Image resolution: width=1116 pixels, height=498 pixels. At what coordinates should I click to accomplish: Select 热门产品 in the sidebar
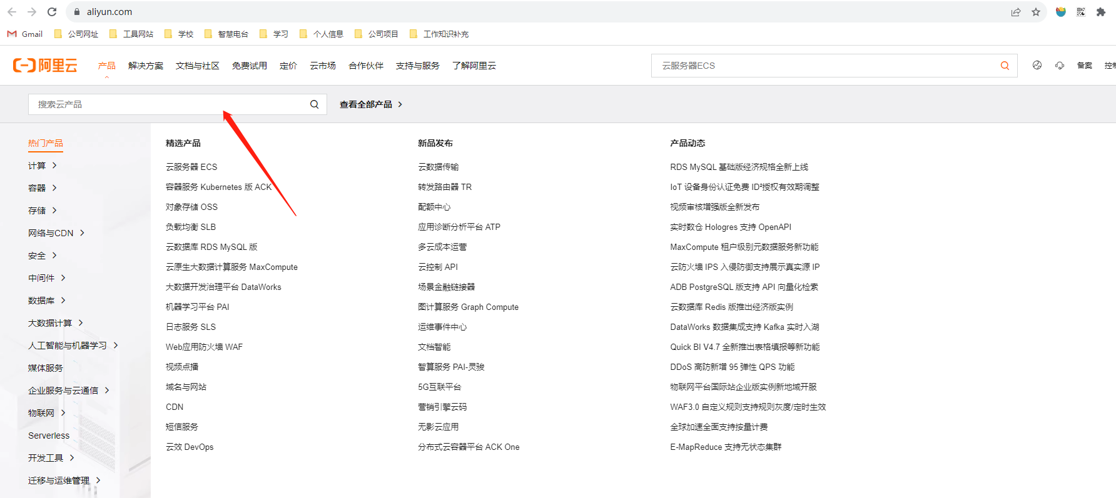click(46, 143)
